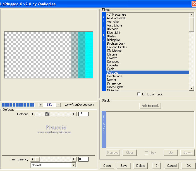Click the Delete button
The width and height of the screenshot is (196, 171).
point(140,166)
